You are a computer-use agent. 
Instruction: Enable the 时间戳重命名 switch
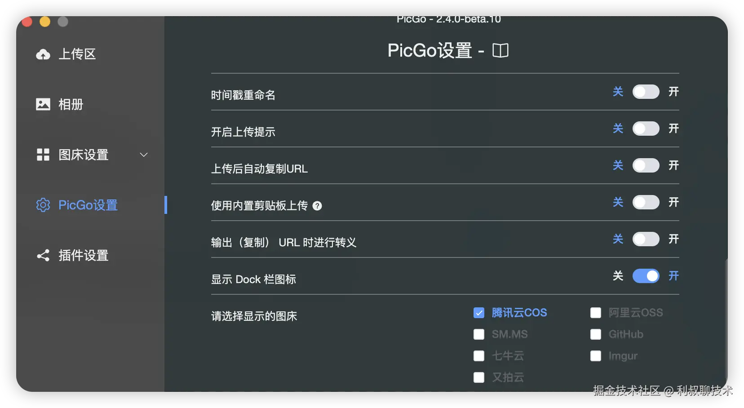tap(646, 92)
